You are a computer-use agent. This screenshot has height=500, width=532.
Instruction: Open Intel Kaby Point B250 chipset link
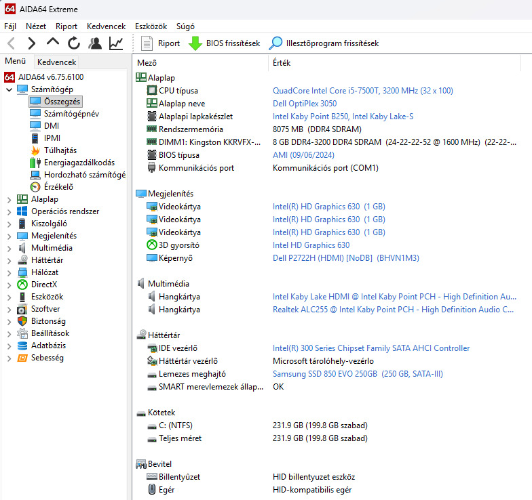pyautogui.click(x=343, y=117)
